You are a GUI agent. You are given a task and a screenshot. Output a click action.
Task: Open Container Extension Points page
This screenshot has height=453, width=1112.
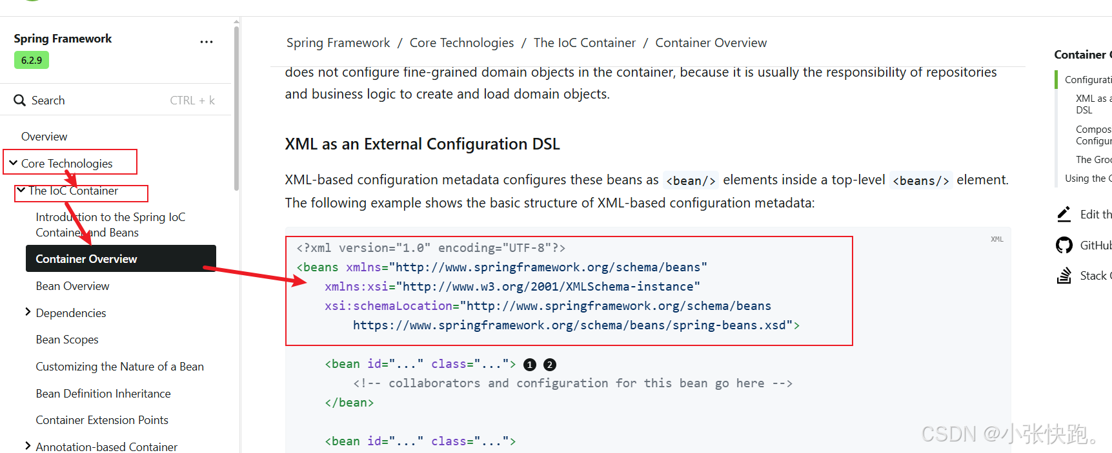point(102,420)
